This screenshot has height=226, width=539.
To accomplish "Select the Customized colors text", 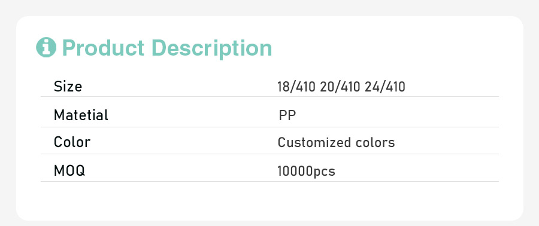I will (x=336, y=142).
